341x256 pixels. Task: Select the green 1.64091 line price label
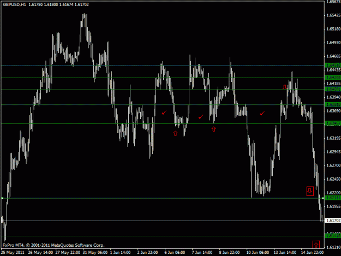[333, 89]
